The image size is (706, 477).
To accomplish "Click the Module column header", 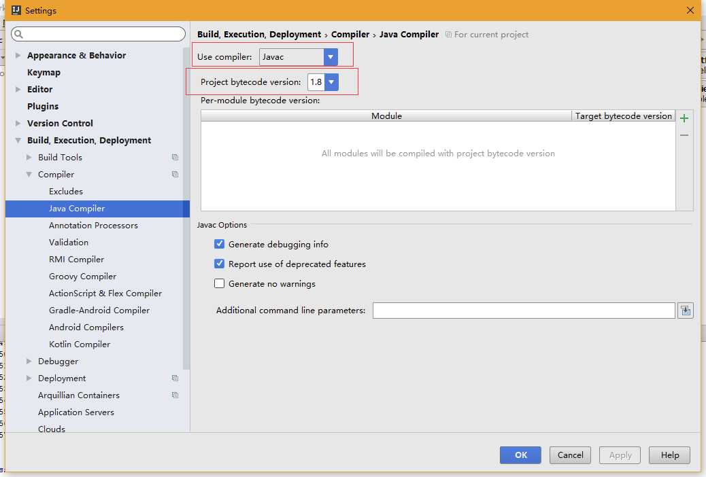I will click(x=386, y=116).
